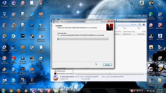The width and height of the screenshot is (166, 93).
Task: Open the Winamp desktop shortcut
Action: 4,70
